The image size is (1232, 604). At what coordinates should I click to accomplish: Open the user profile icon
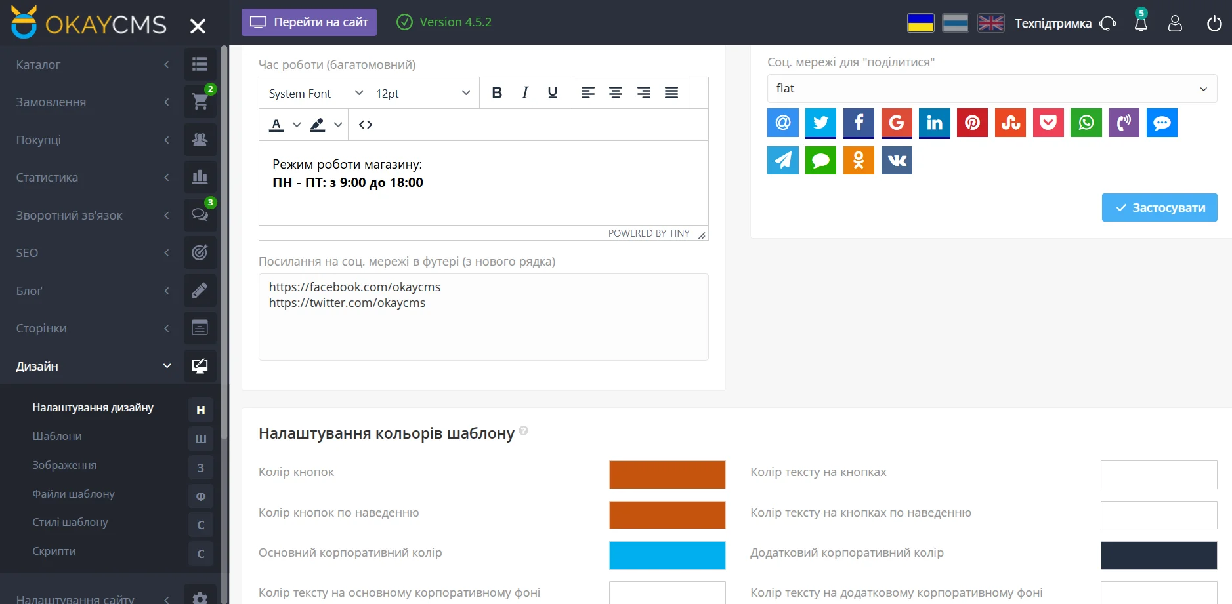click(x=1175, y=24)
